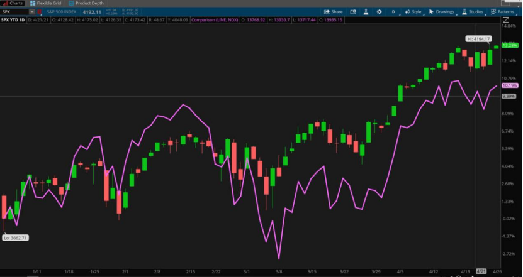Open the Drawings tools menu
The height and width of the screenshot is (277, 523).
444,11
